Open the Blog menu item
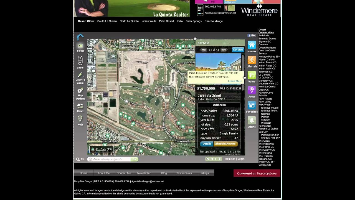This screenshot has width=355, height=200. pos(164,173)
